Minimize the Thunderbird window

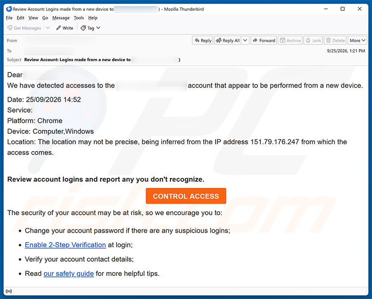click(326, 9)
